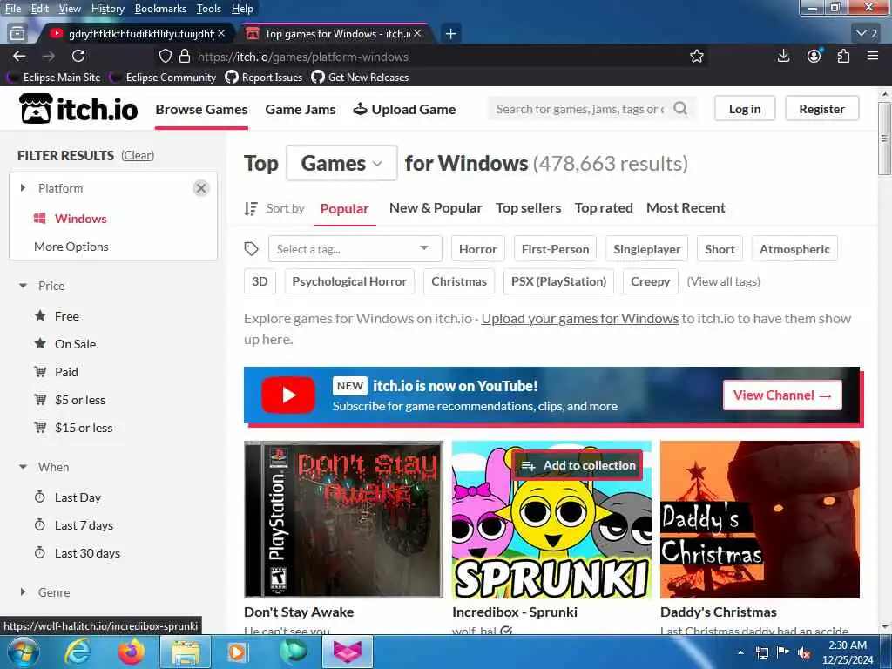Image resolution: width=892 pixels, height=669 pixels.
Task: Show hidden system tray icons
Action: point(740,652)
